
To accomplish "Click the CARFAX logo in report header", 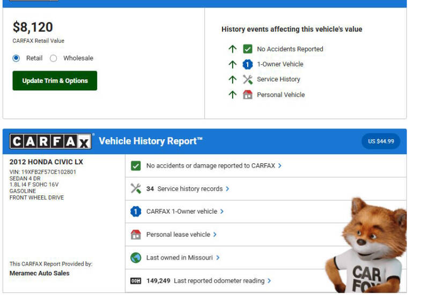I will 51,141.
